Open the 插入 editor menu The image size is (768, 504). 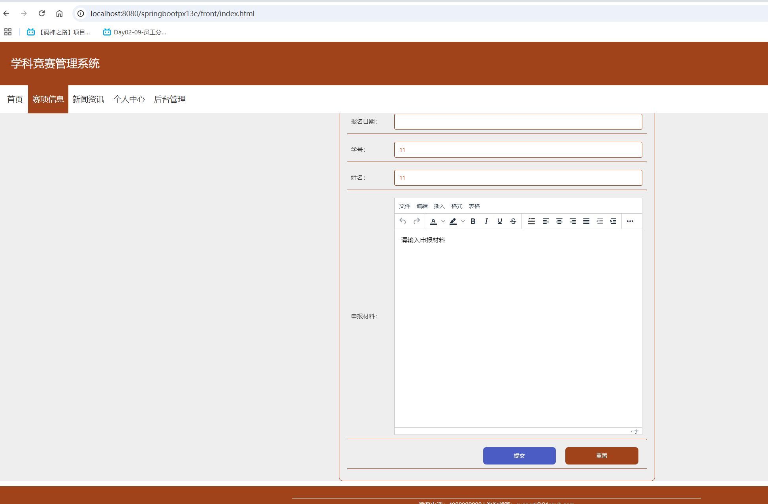pyautogui.click(x=439, y=206)
